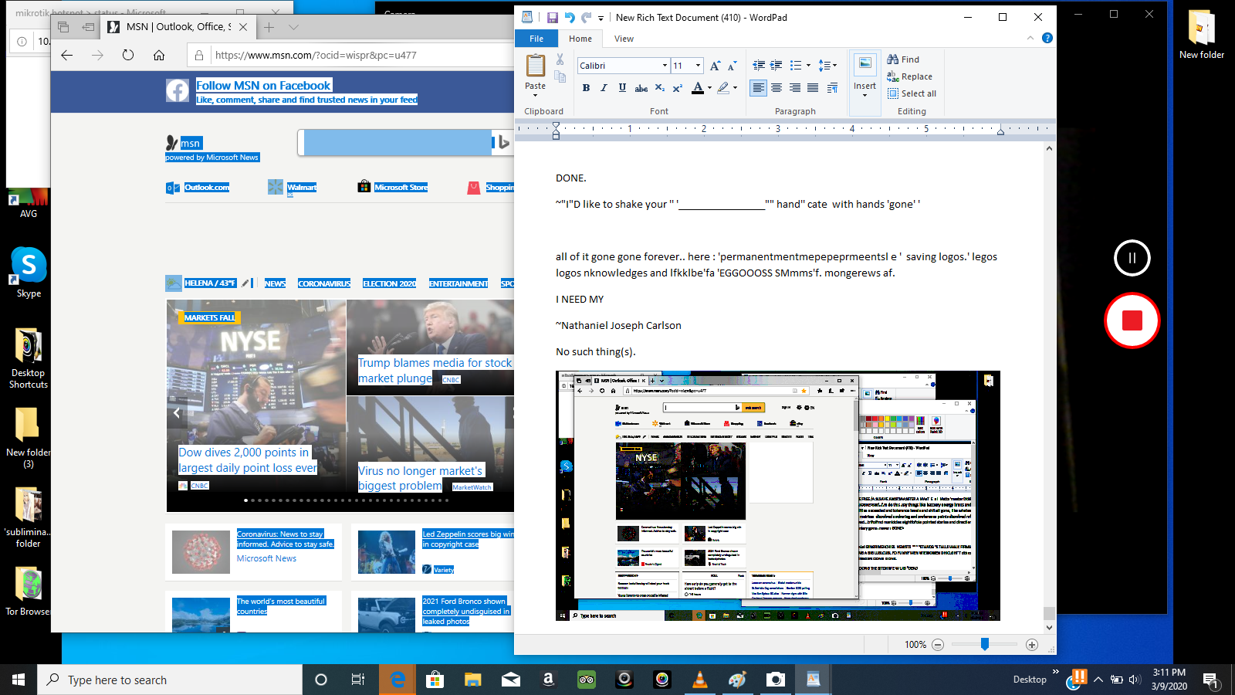Apply text highlight color
The height and width of the screenshot is (695, 1235).
pyautogui.click(x=723, y=88)
